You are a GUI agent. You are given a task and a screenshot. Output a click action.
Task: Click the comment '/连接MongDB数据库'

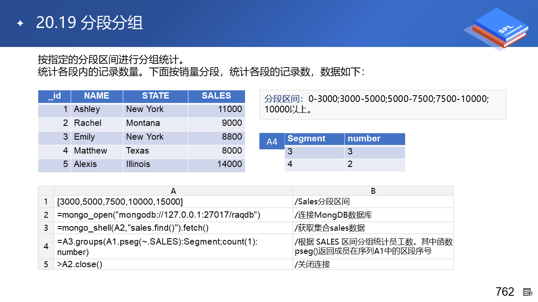373,215
